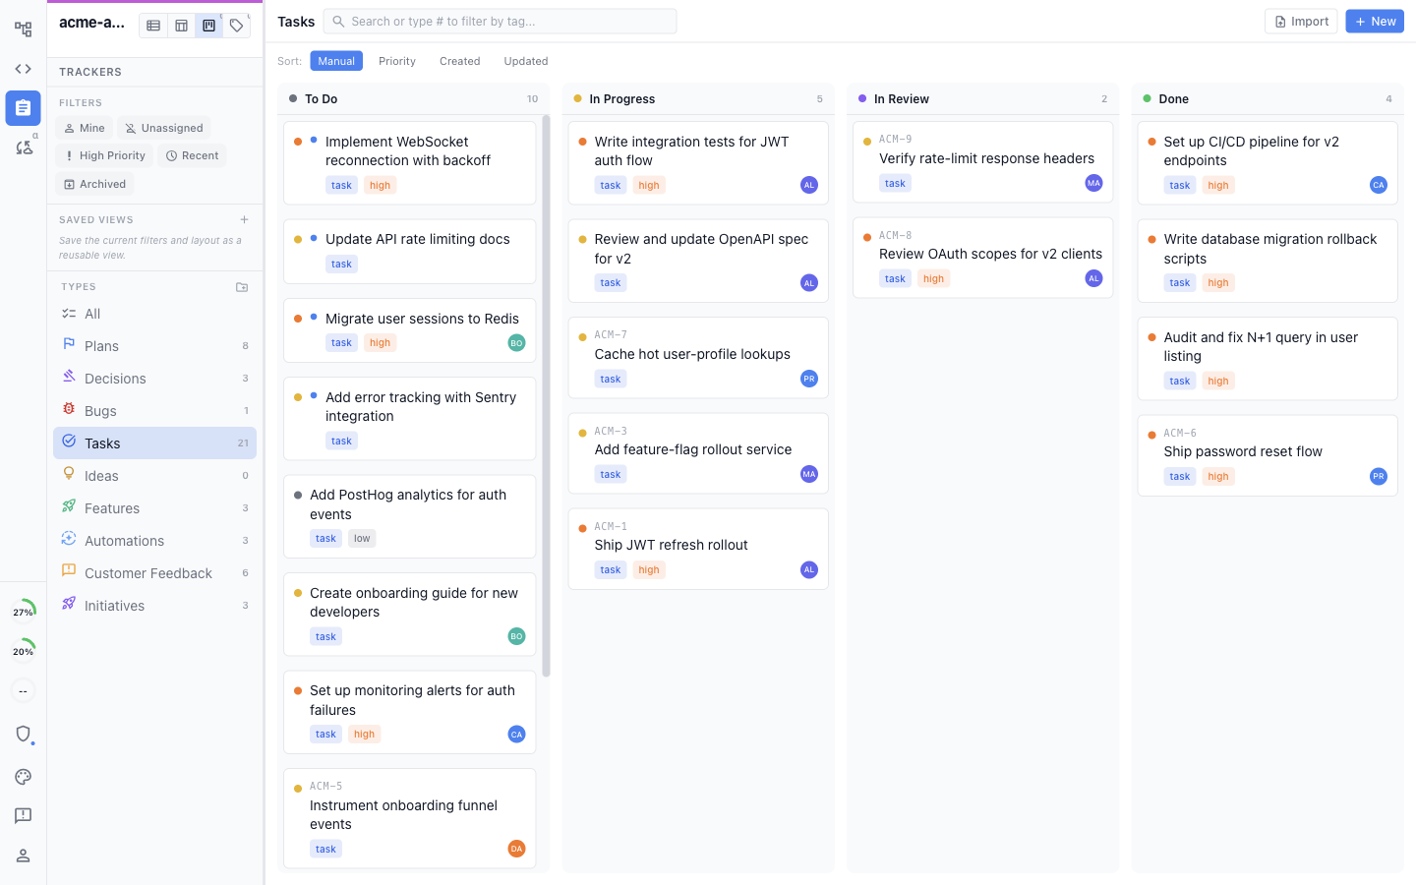Sort tasks by Priority
Image resolution: width=1416 pixels, height=885 pixels.
coord(397,61)
